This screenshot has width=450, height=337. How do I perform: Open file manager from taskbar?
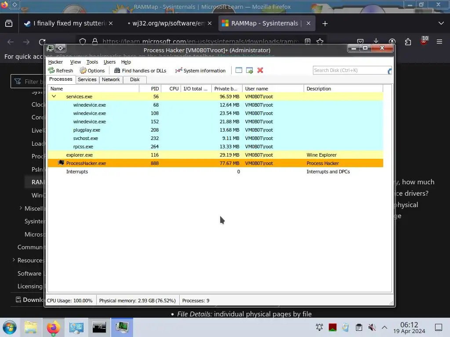tap(31, 327)
